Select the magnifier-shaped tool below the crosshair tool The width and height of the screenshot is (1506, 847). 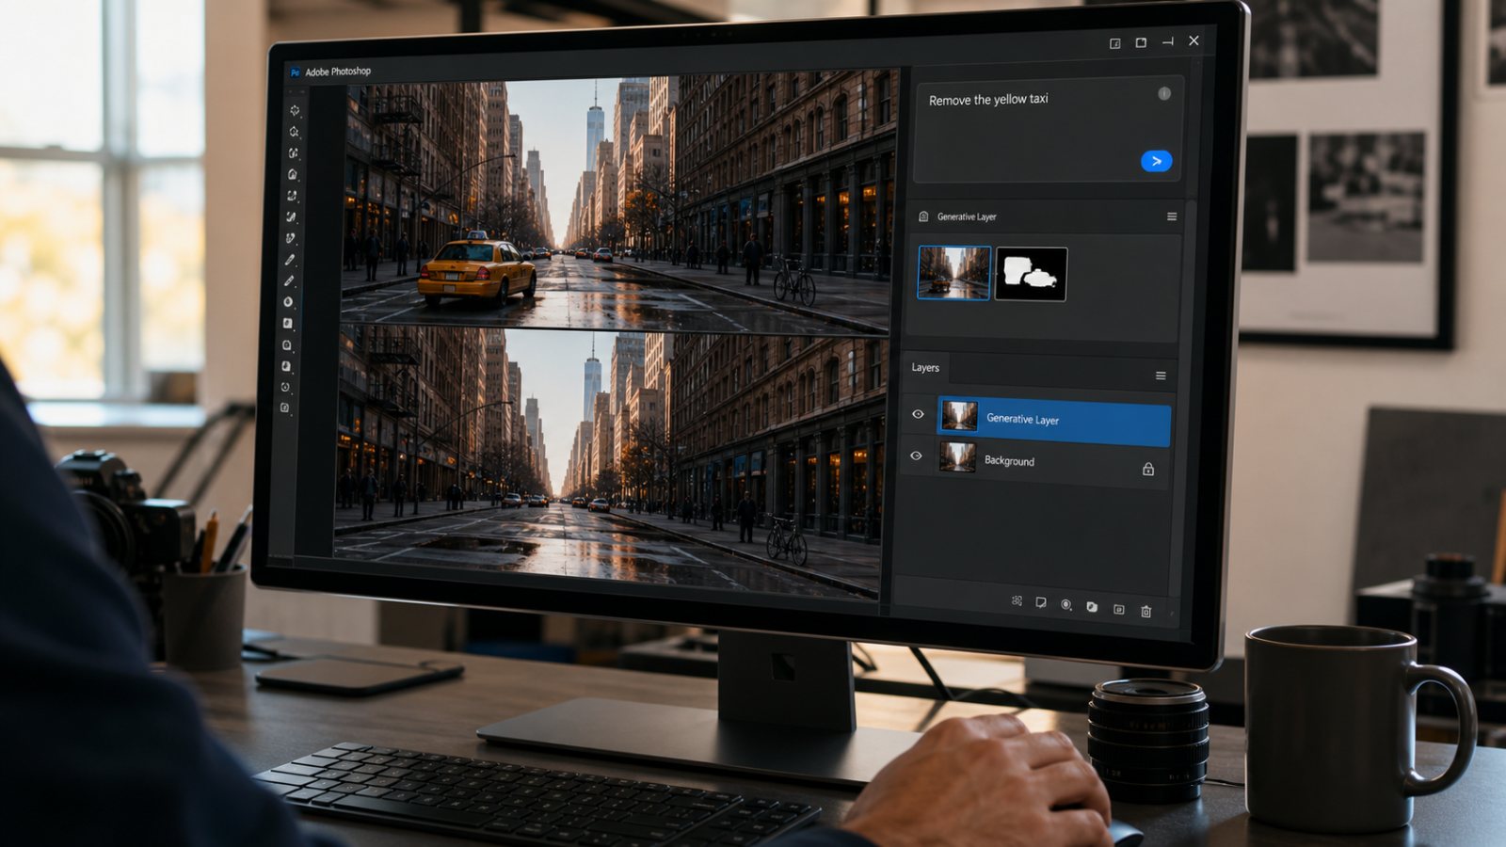[x=294, y=132]
